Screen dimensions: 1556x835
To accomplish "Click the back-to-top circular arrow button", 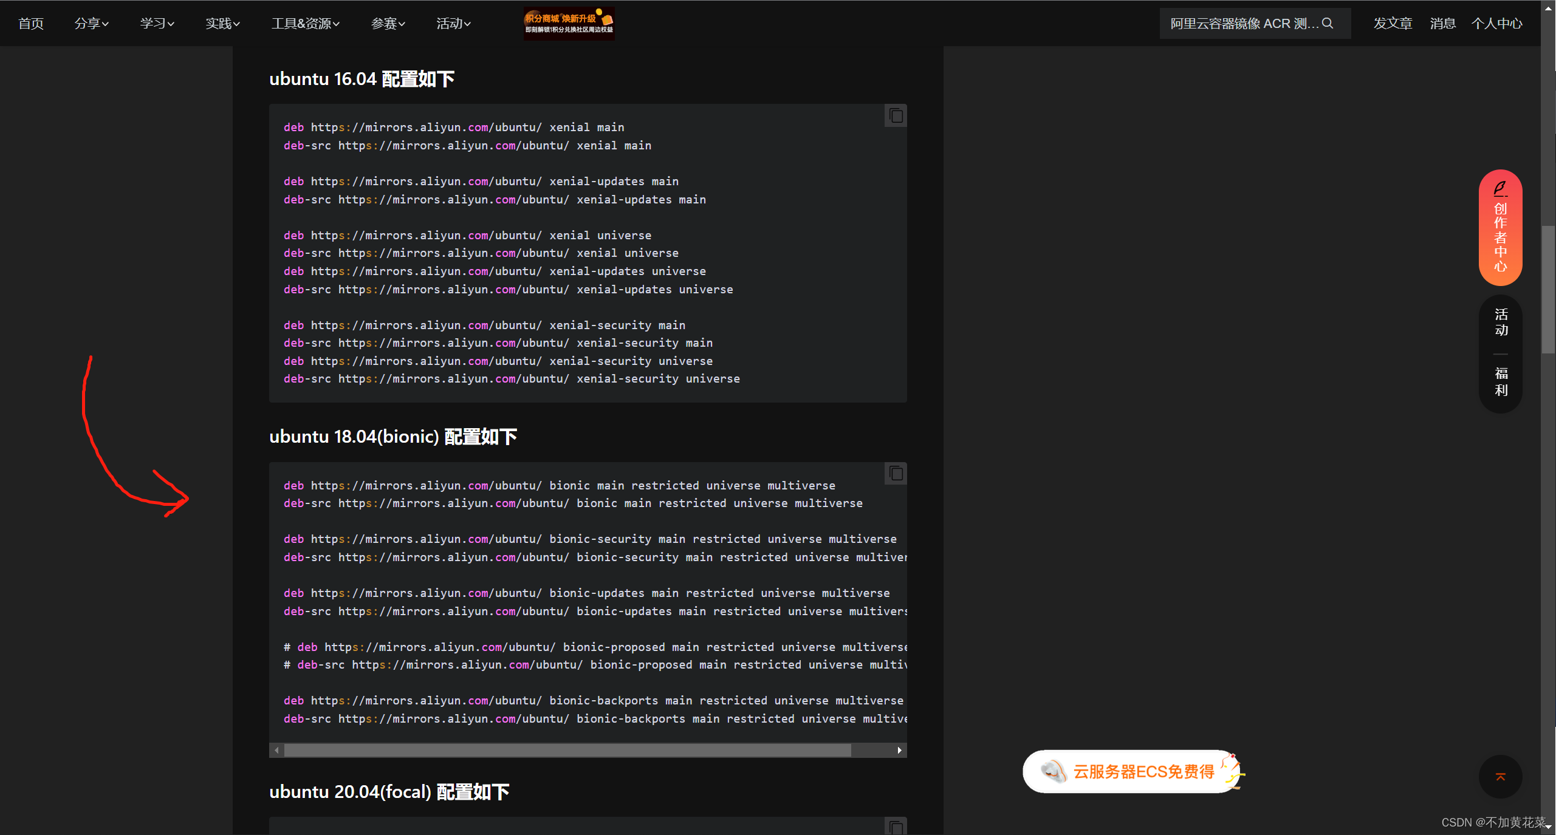I will pyautogui.click(x=1499, y=777).
